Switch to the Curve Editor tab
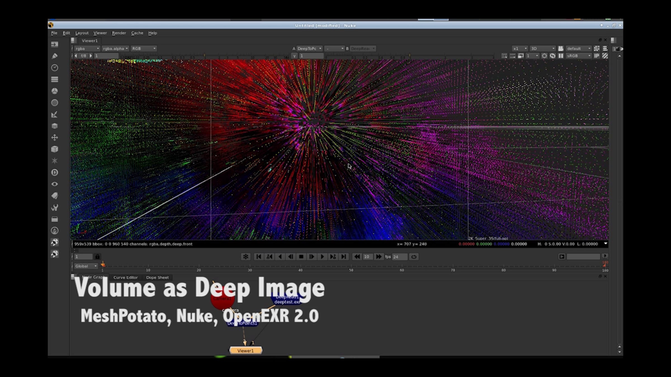 tap(126, 278)
